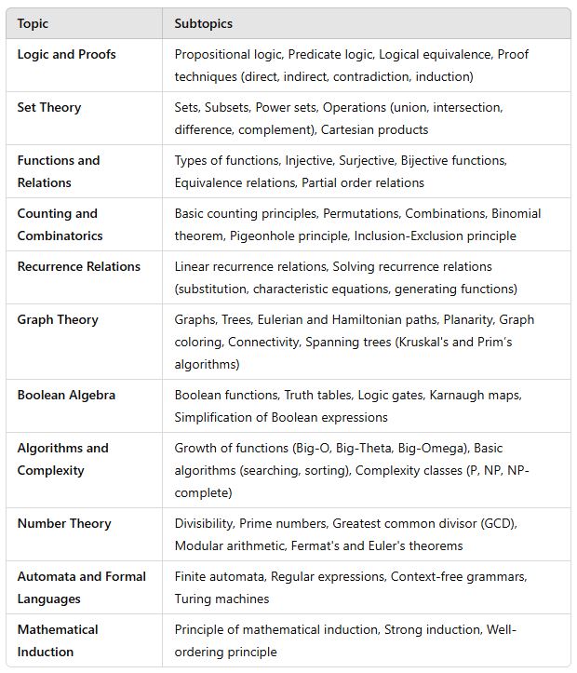Click the Cartesian products subtopic text
The image size is (577, 673).
pos(374,129)
